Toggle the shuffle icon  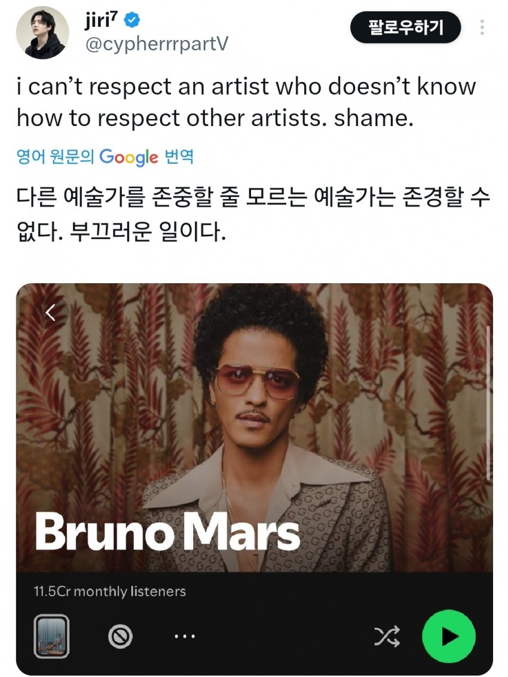tap(387, 636)
